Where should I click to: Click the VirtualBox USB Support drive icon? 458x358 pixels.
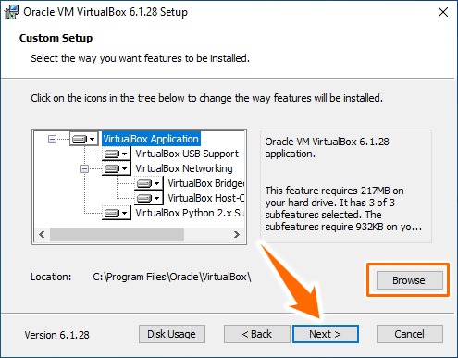[117, 154]
